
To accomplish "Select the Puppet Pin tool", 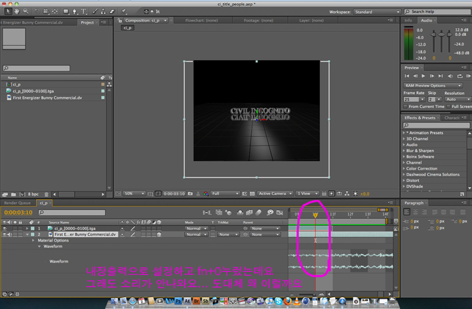I will click(x=124, y=11).
